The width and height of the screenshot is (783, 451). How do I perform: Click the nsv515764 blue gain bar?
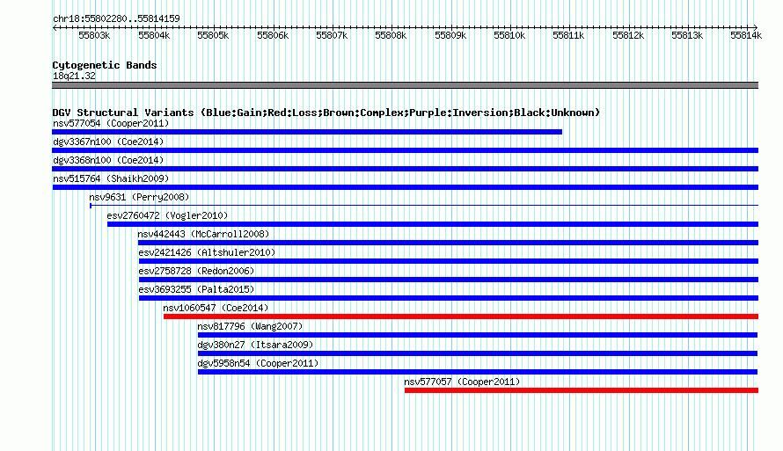click(x=405, y=187)
